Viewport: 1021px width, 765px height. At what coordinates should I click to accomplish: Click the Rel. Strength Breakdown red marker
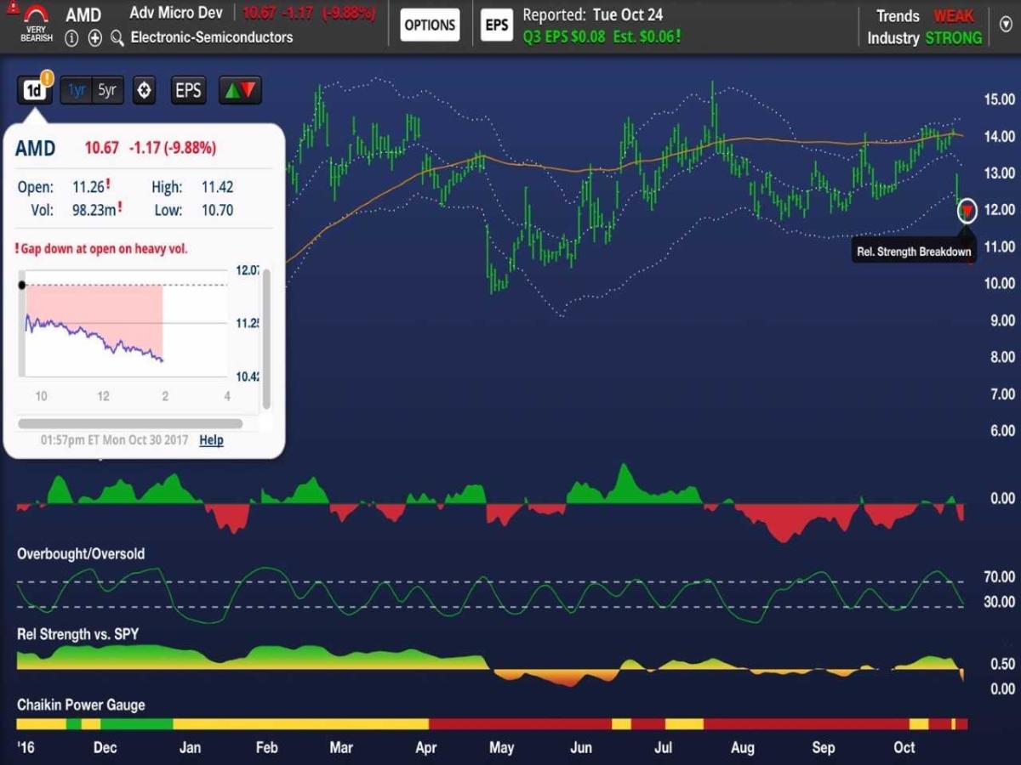tap(967, 211)
